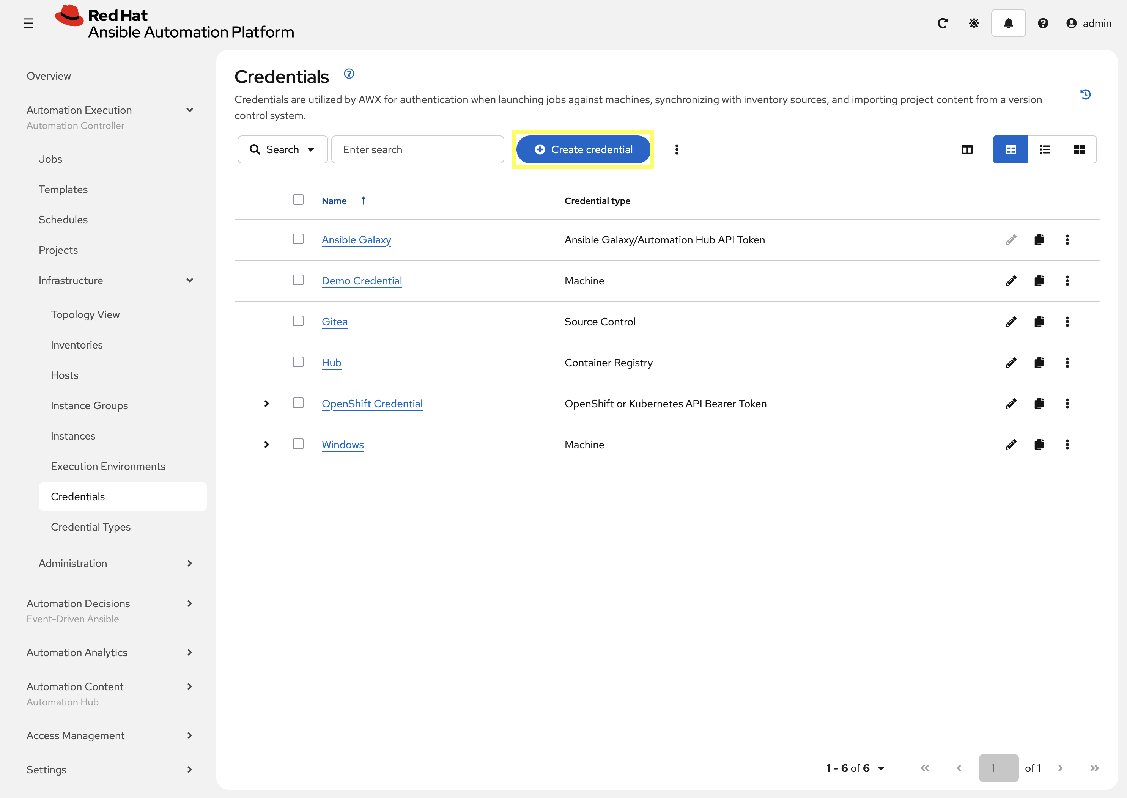1127x798 pixels.
Task: Toggle the select-all header checkbox
Action: (x=298, y=200)
